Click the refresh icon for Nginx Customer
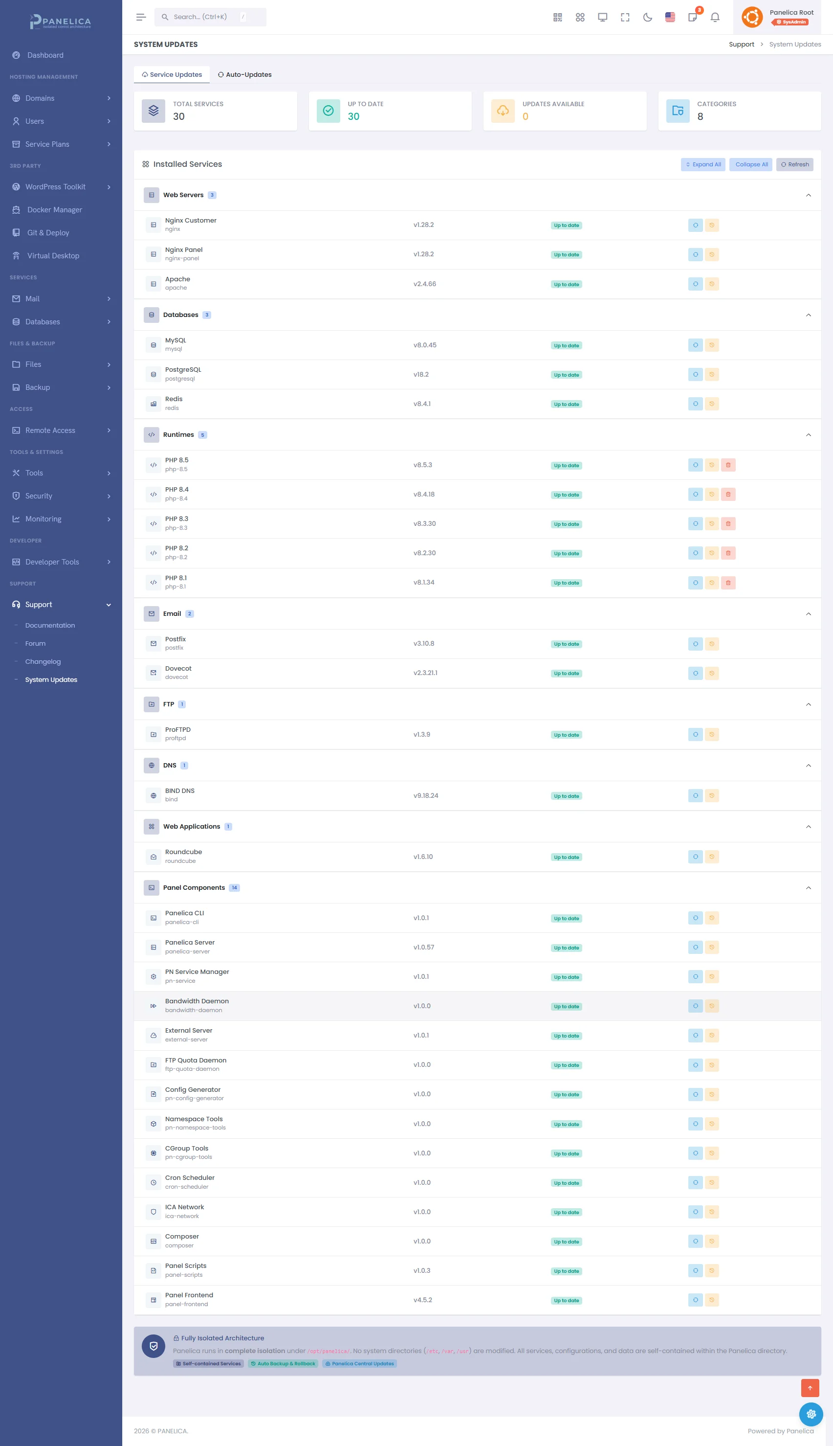Screen dimensions: 833x1446 tap(695, 225)
